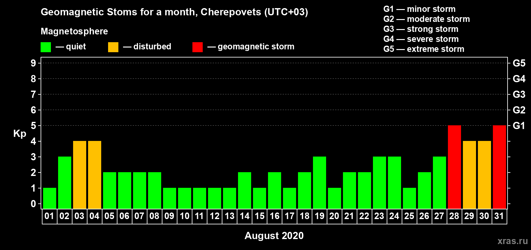
Task: Click the 'G2 — moderate storm' legend line
Action: coord(427,19)
